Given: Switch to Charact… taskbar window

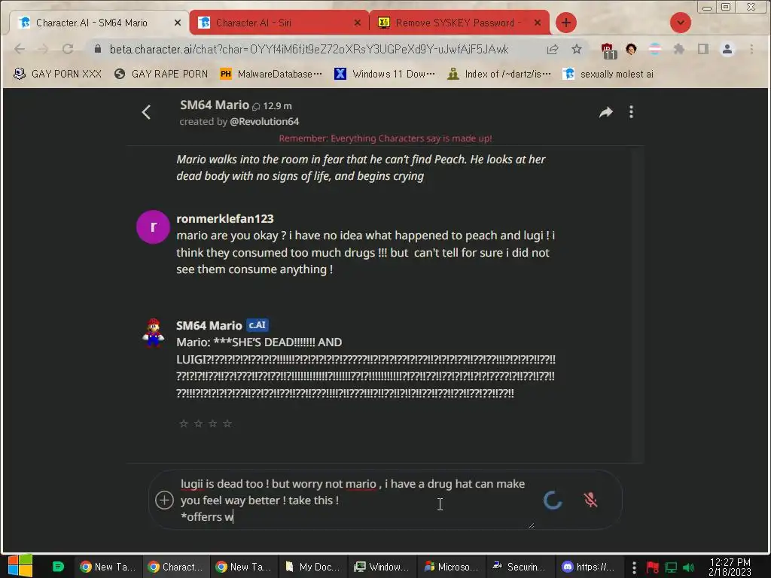Looking at the screenshot, I should coord(176,567).
